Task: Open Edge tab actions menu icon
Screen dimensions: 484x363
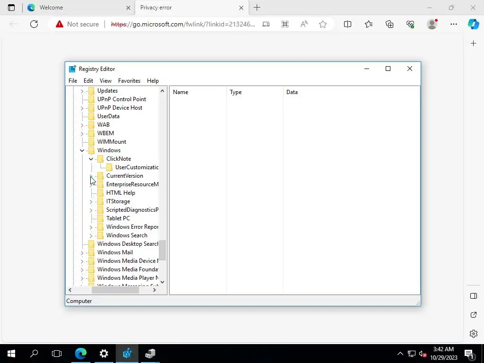Action: 11,8
